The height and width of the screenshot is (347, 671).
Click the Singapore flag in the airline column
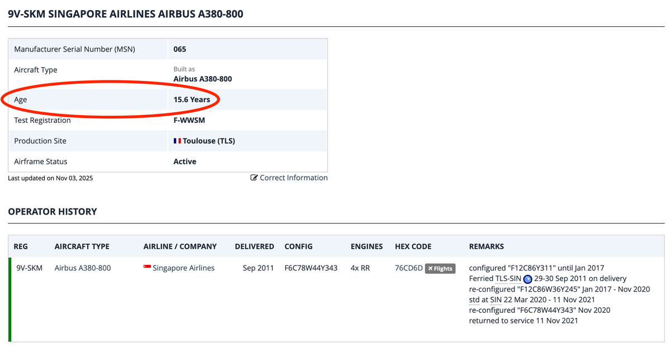pos(147,268)
